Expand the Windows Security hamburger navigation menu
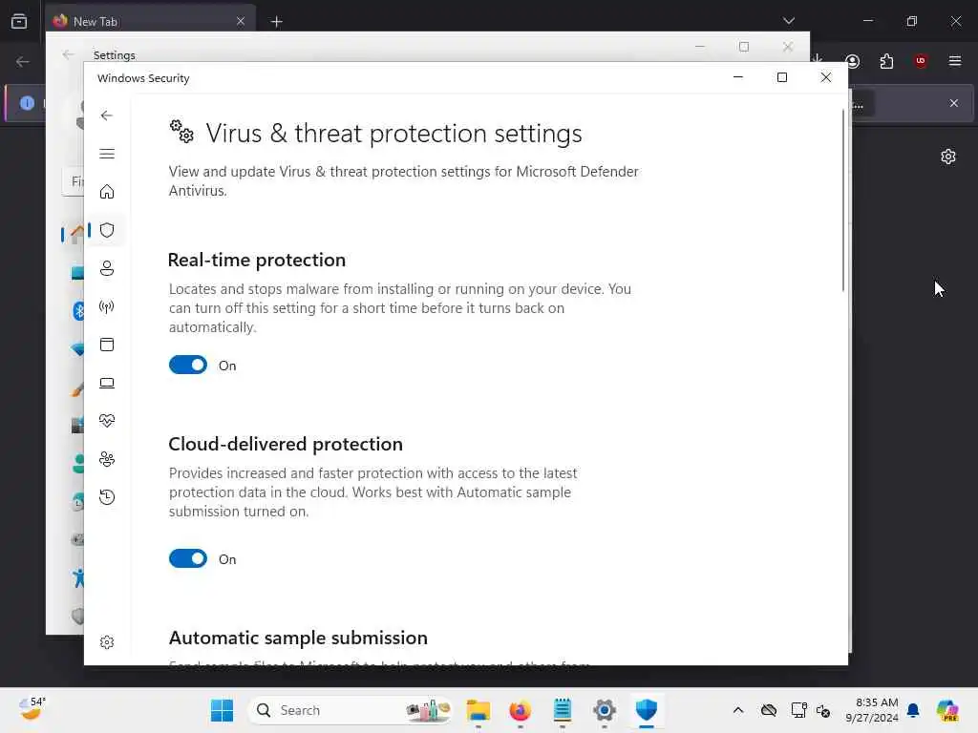 [x=107, y=154]
